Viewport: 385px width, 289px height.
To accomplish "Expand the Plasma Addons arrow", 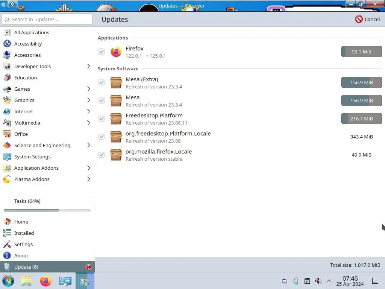I will pos(89,179).
